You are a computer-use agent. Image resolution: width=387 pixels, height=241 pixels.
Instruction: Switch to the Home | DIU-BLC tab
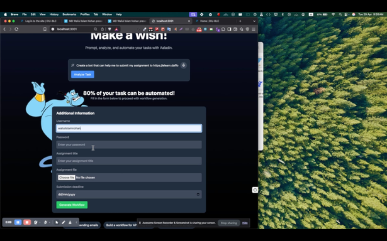click(210, 21)
